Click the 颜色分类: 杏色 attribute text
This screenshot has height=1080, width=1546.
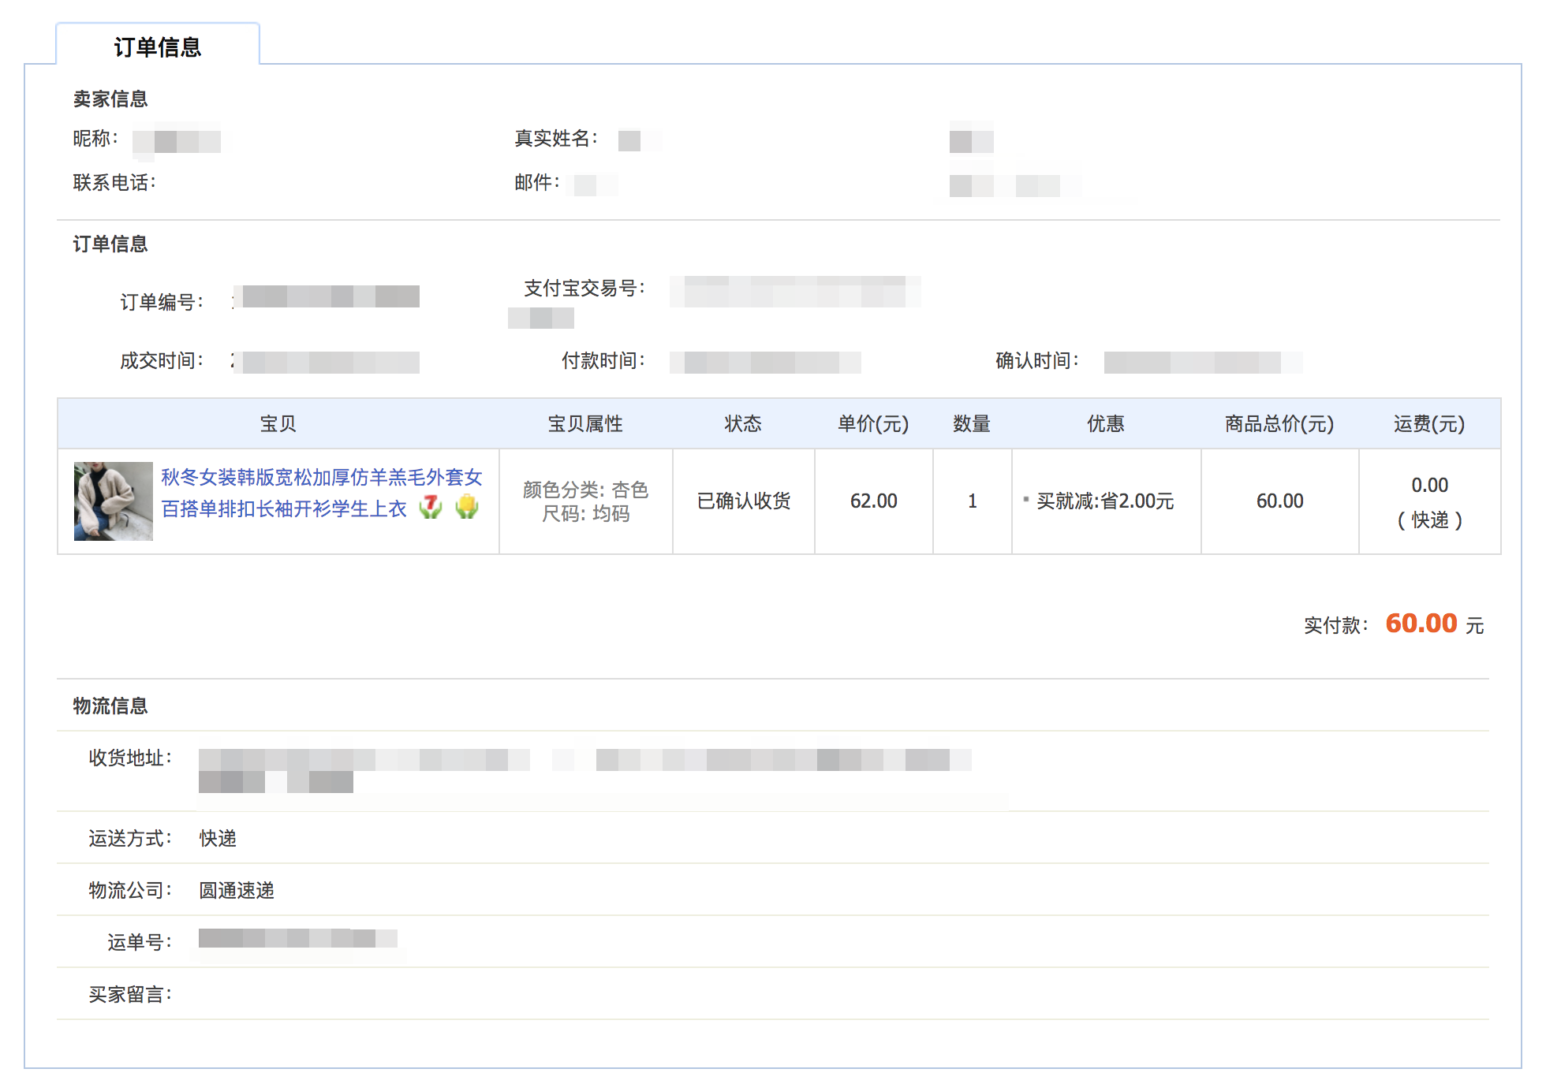(585, 490)
